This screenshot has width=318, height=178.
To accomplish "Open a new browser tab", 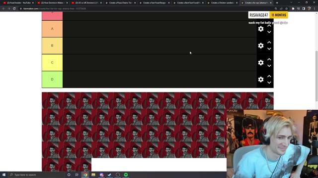I will click(277, 3).
